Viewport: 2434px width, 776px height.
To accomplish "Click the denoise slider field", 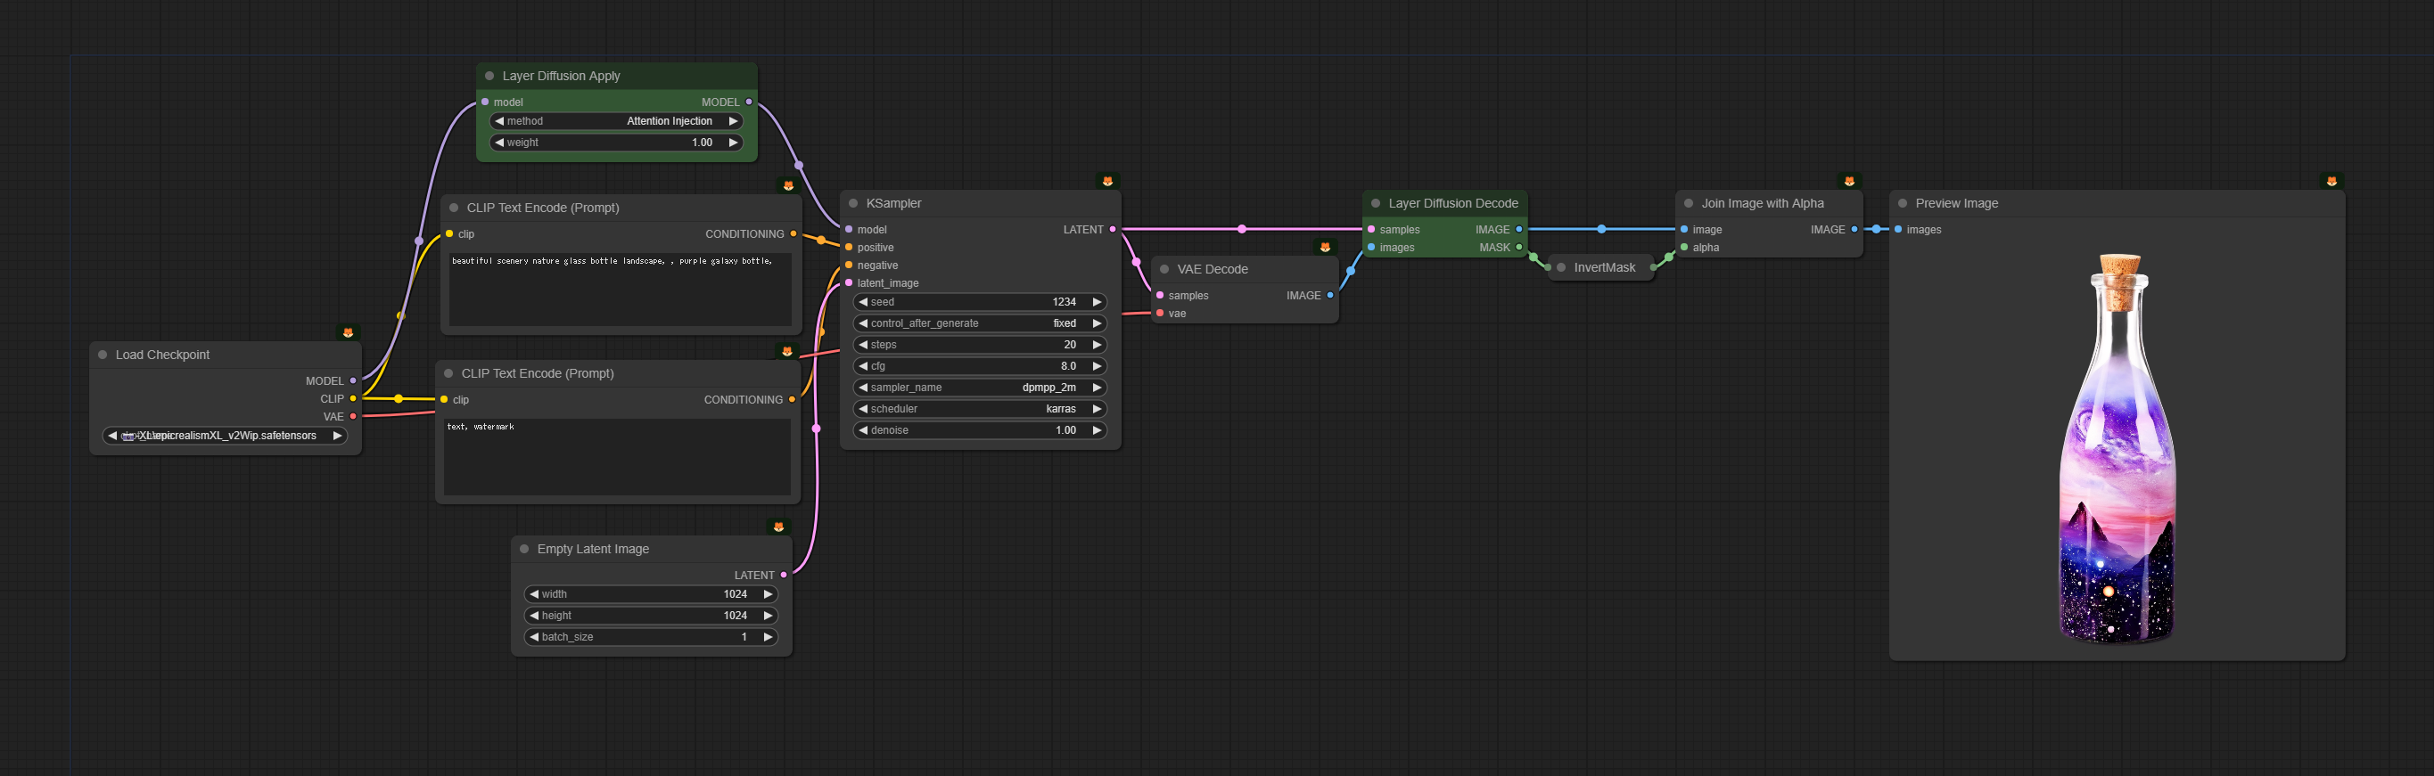I will (980, 430).
